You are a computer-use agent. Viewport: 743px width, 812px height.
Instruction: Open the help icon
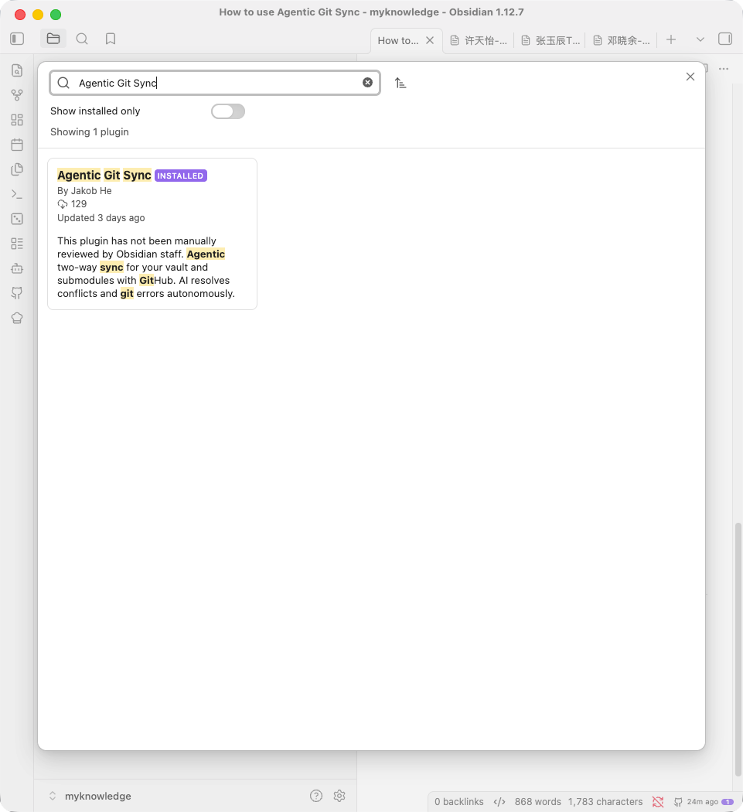pyautogui.click(x=316, y=796)
